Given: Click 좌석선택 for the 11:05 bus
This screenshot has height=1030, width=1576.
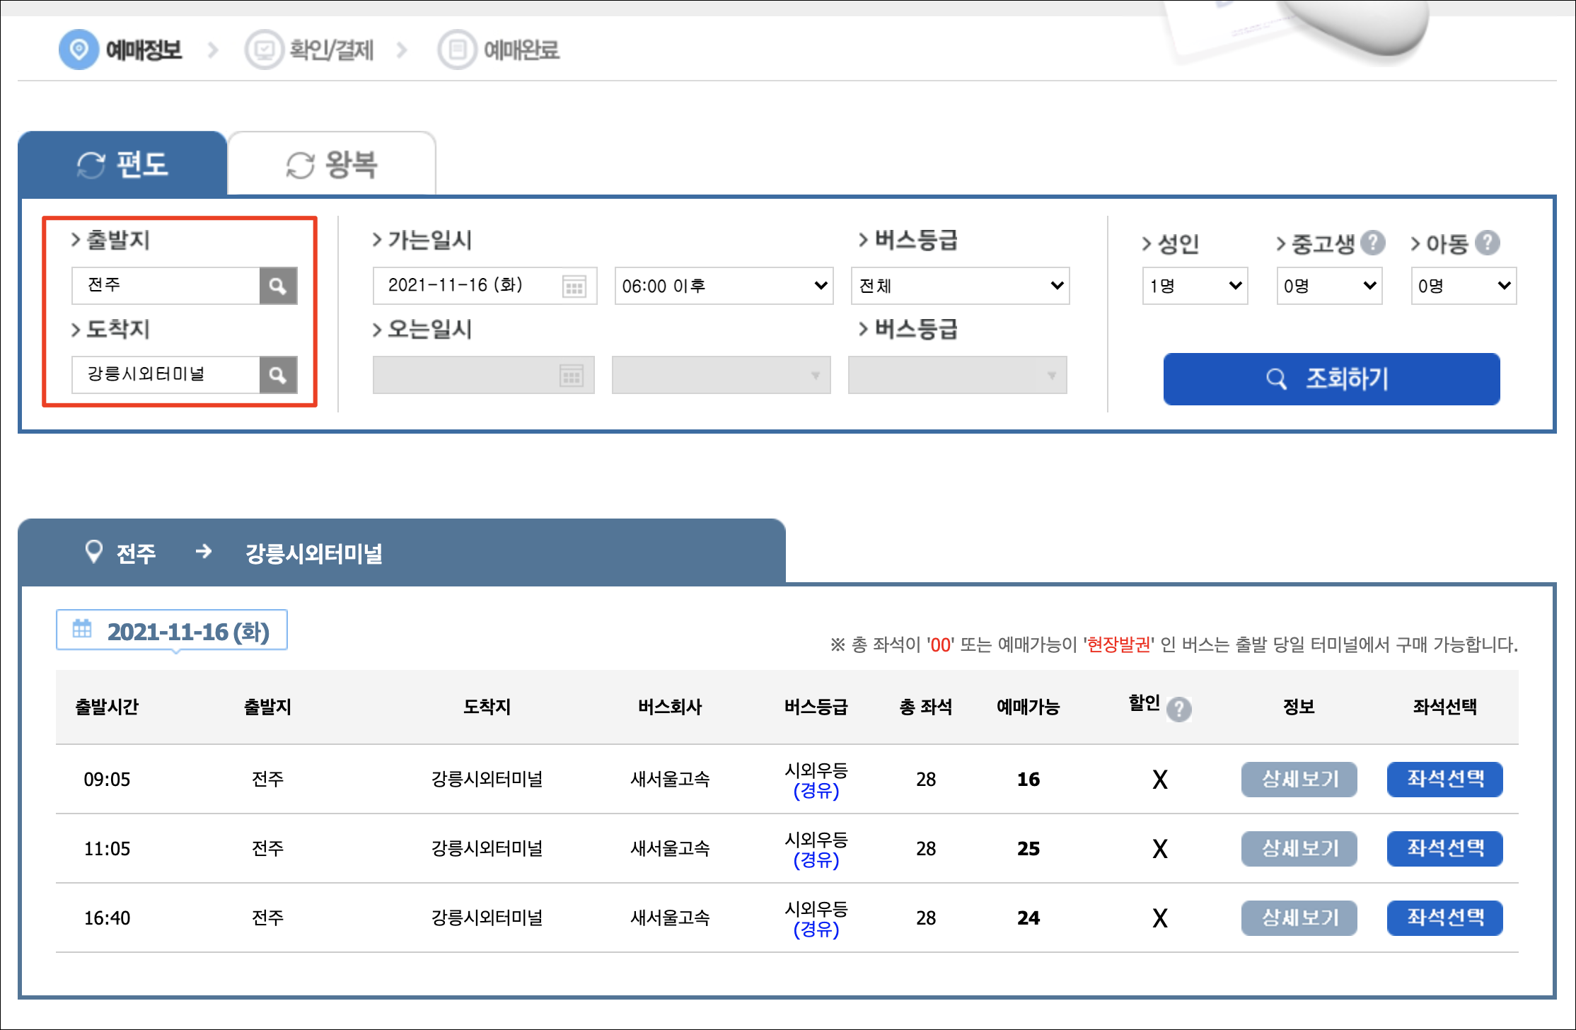Looking at the screenshot, I should coord(1444,849).
